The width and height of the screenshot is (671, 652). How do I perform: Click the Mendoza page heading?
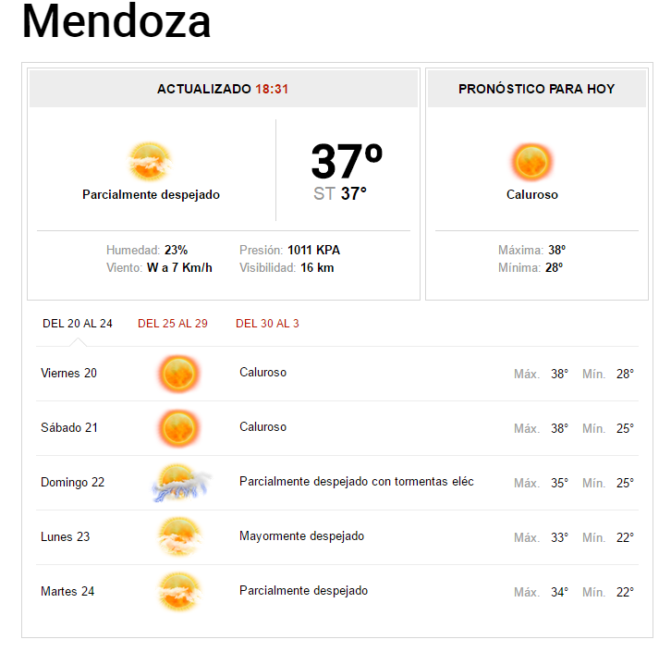pyautogui.click(x=116, y=22)
